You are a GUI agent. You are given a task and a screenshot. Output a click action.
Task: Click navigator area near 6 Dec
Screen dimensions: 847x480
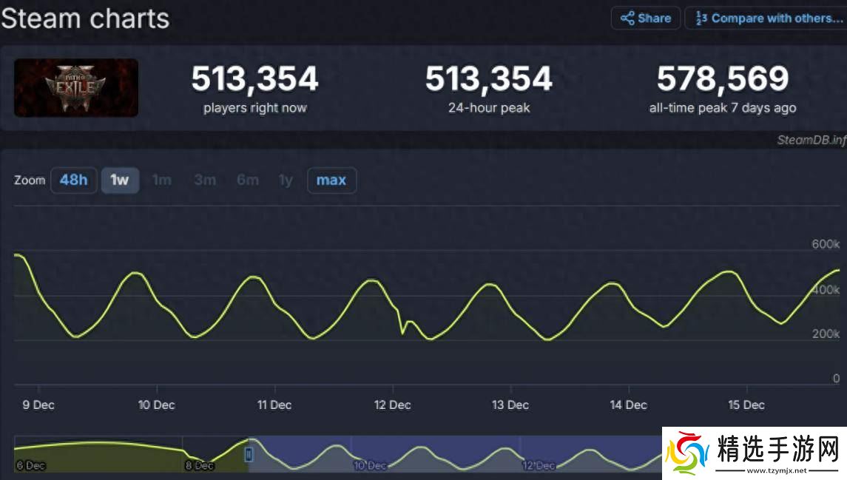[30, 465]
